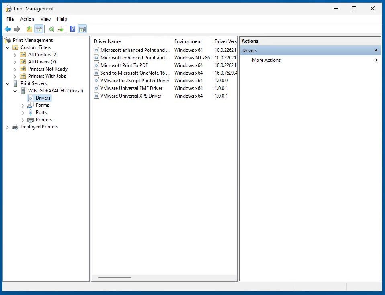Expand the Printers With Jobs node
Image resolution: width=385 pixels, height=295 pixels.
15,77
